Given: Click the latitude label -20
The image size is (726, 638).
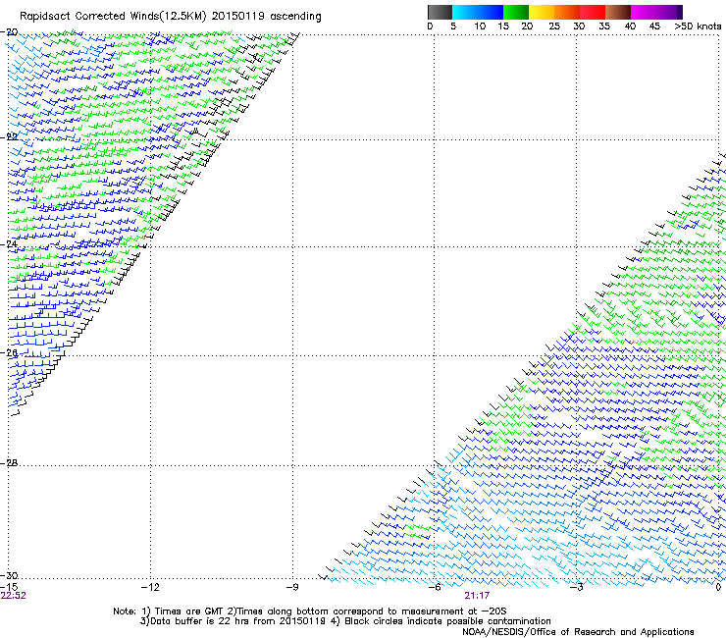Looking at the screenshot, I should coord(9,32).
